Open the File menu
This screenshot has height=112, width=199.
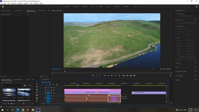click(x=2, y=3)
